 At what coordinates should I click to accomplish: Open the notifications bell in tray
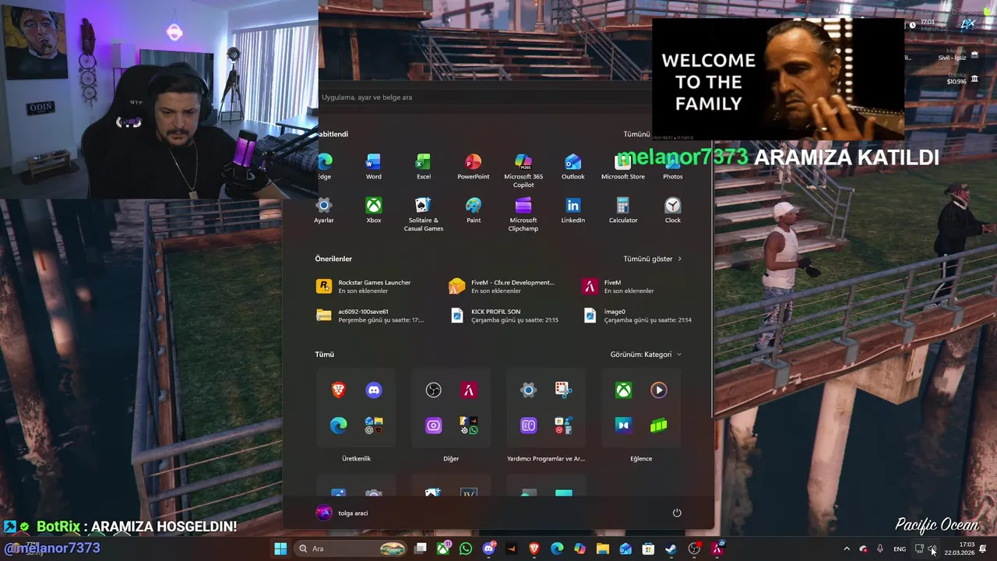[983, 549]
